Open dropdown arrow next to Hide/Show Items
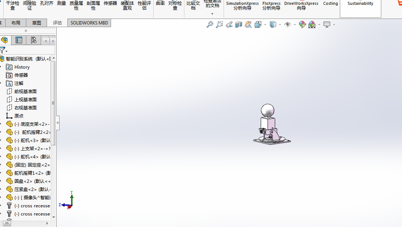This screenshot has height=227, width=402. pyautogui.click(x=295, y=24)
